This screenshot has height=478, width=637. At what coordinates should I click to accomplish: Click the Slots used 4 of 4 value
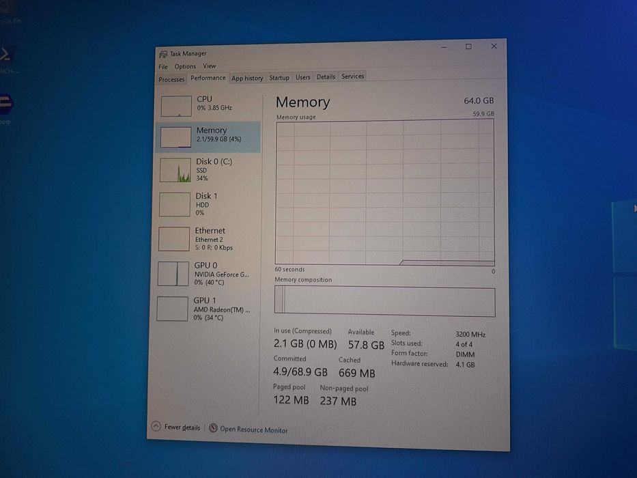[x=464, y=344]
